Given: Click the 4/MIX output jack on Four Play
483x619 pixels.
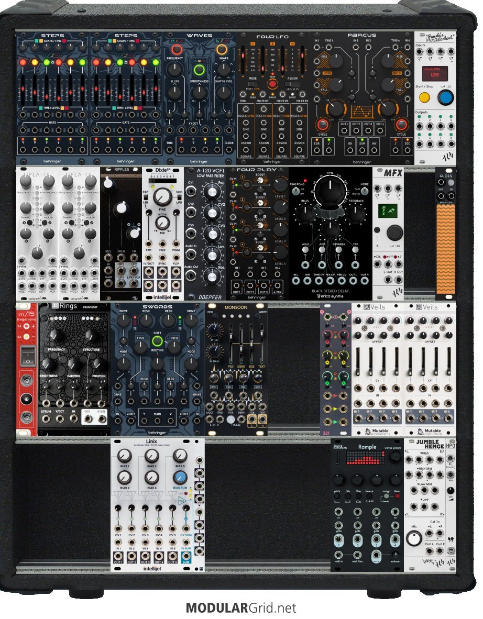Looking at the screenshot, I should (277, 286).
